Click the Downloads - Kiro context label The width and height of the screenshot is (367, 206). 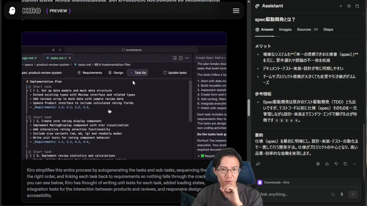point(277,183)
